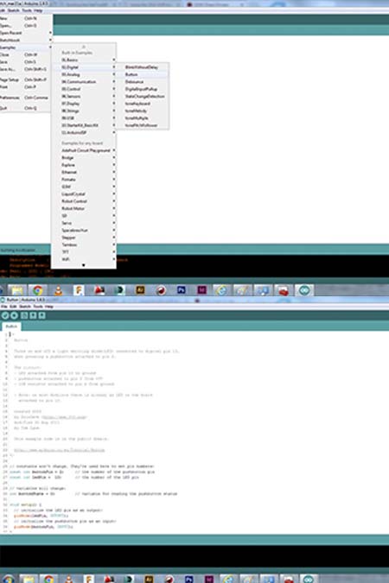Select 10.StarterKit_BasicKit in the Examples menu

click(x=84, y=125)
